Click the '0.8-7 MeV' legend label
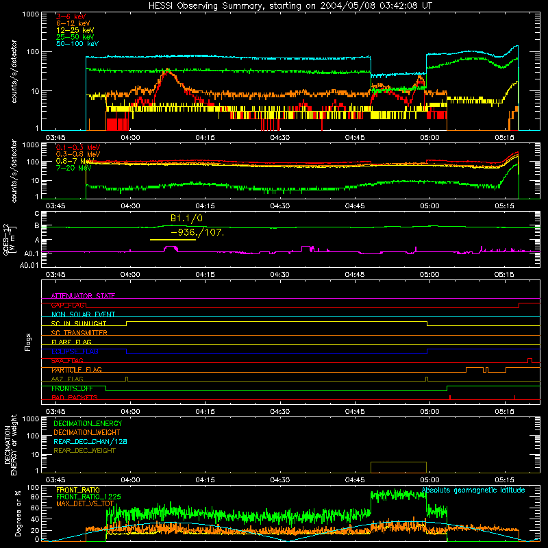Viewport: 548px width, 548px height. pos(75,161)
